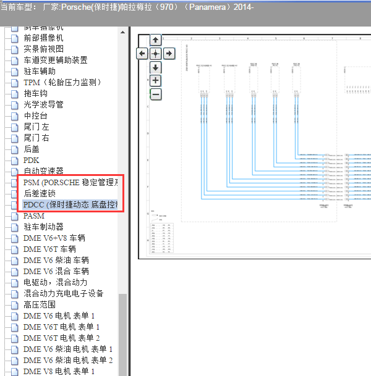Image resolution: width=371 pixels, height=376 pixels.
Task: Open the 光学波导管 entry
Action: (43, 104)
